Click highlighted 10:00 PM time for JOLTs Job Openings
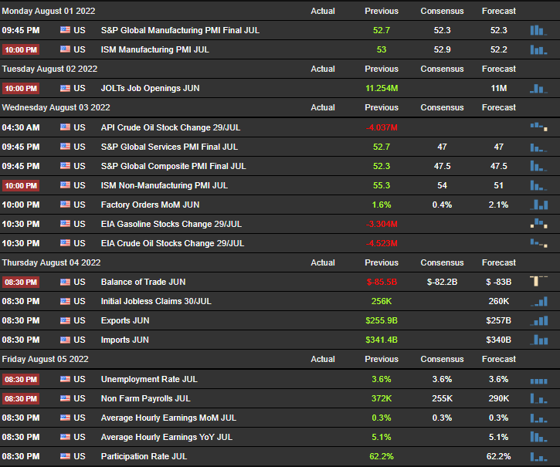This screenshot has height=467, width=560. point(21,88)
